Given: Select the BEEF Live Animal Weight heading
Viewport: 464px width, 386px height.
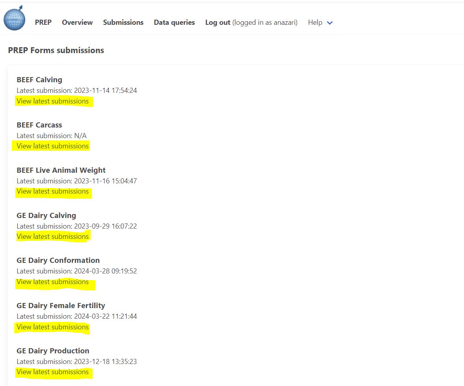Looking at the screenshot, I should pos(61,170).
